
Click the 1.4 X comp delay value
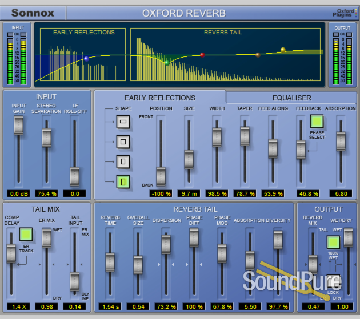(19, 306)
